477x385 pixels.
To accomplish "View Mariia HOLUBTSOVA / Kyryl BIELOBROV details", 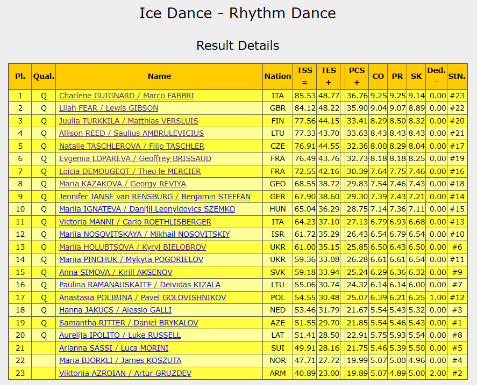I will 133,247.
